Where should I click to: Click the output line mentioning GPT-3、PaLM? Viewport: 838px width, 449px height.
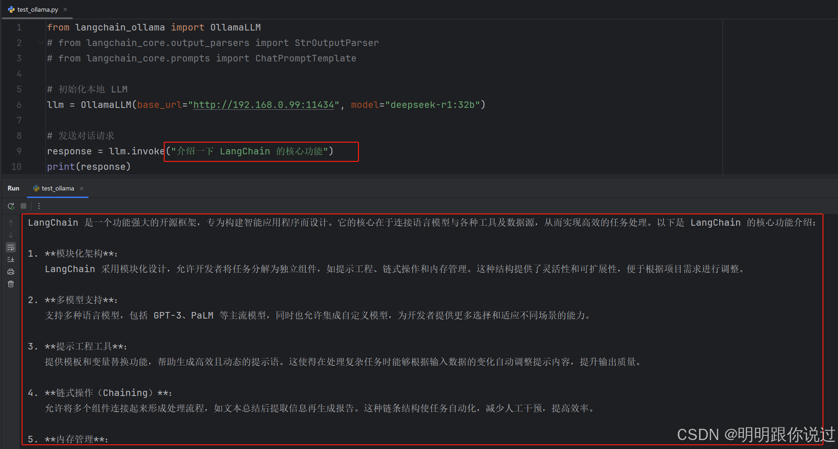[x=318, y=315]
